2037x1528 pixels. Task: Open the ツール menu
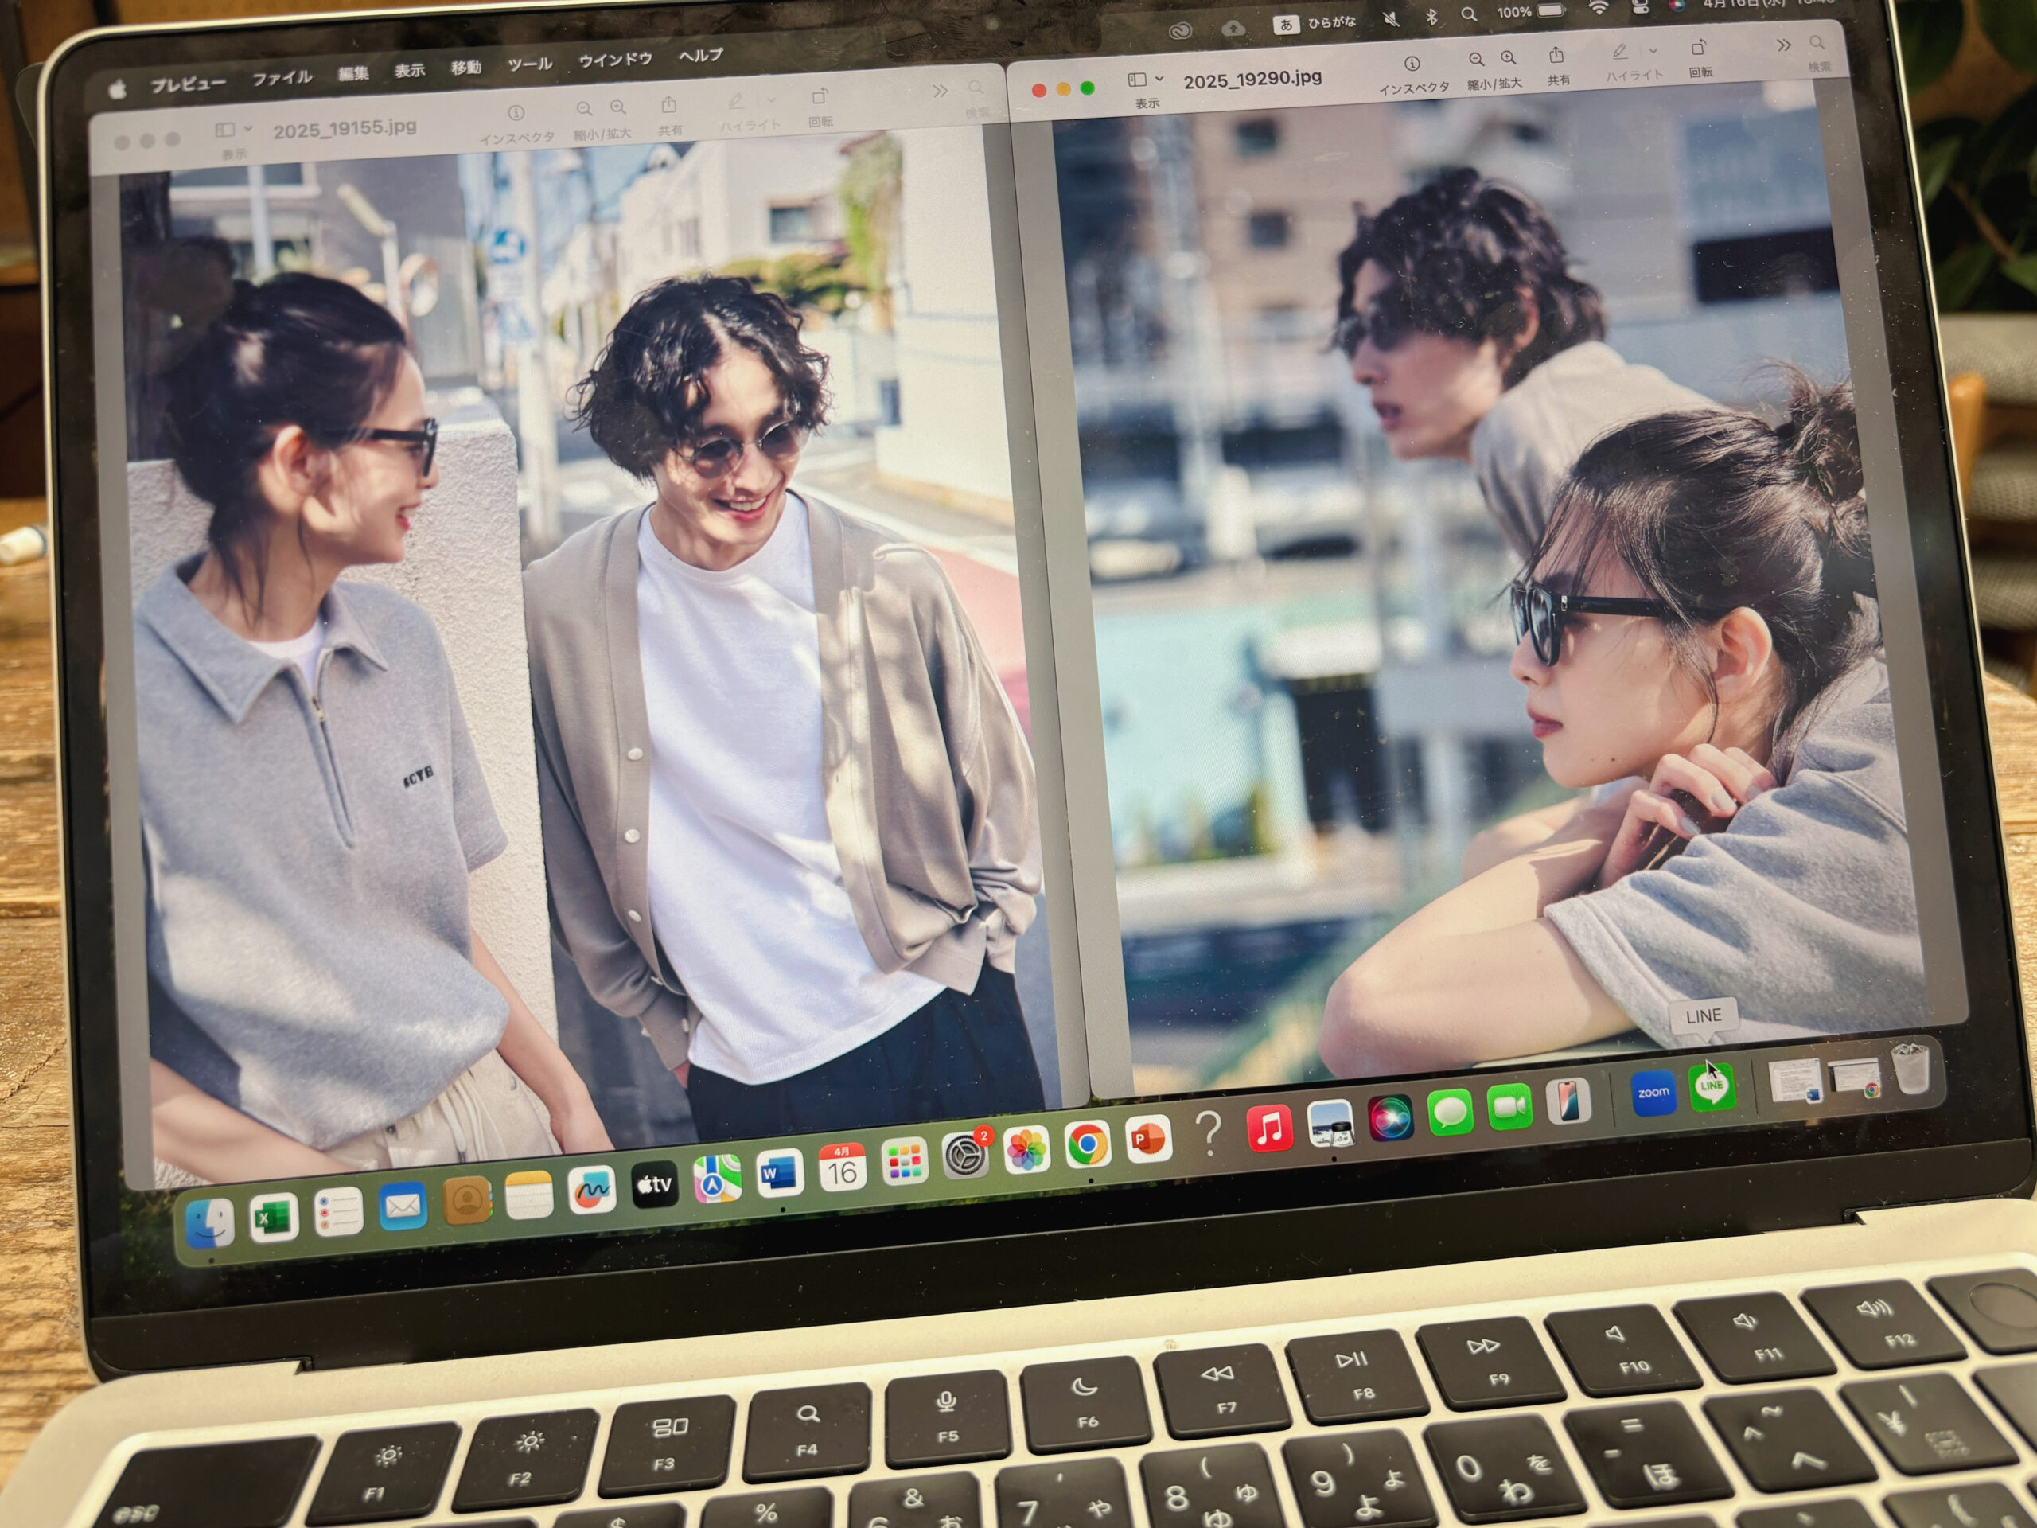(x=529, y=64)
